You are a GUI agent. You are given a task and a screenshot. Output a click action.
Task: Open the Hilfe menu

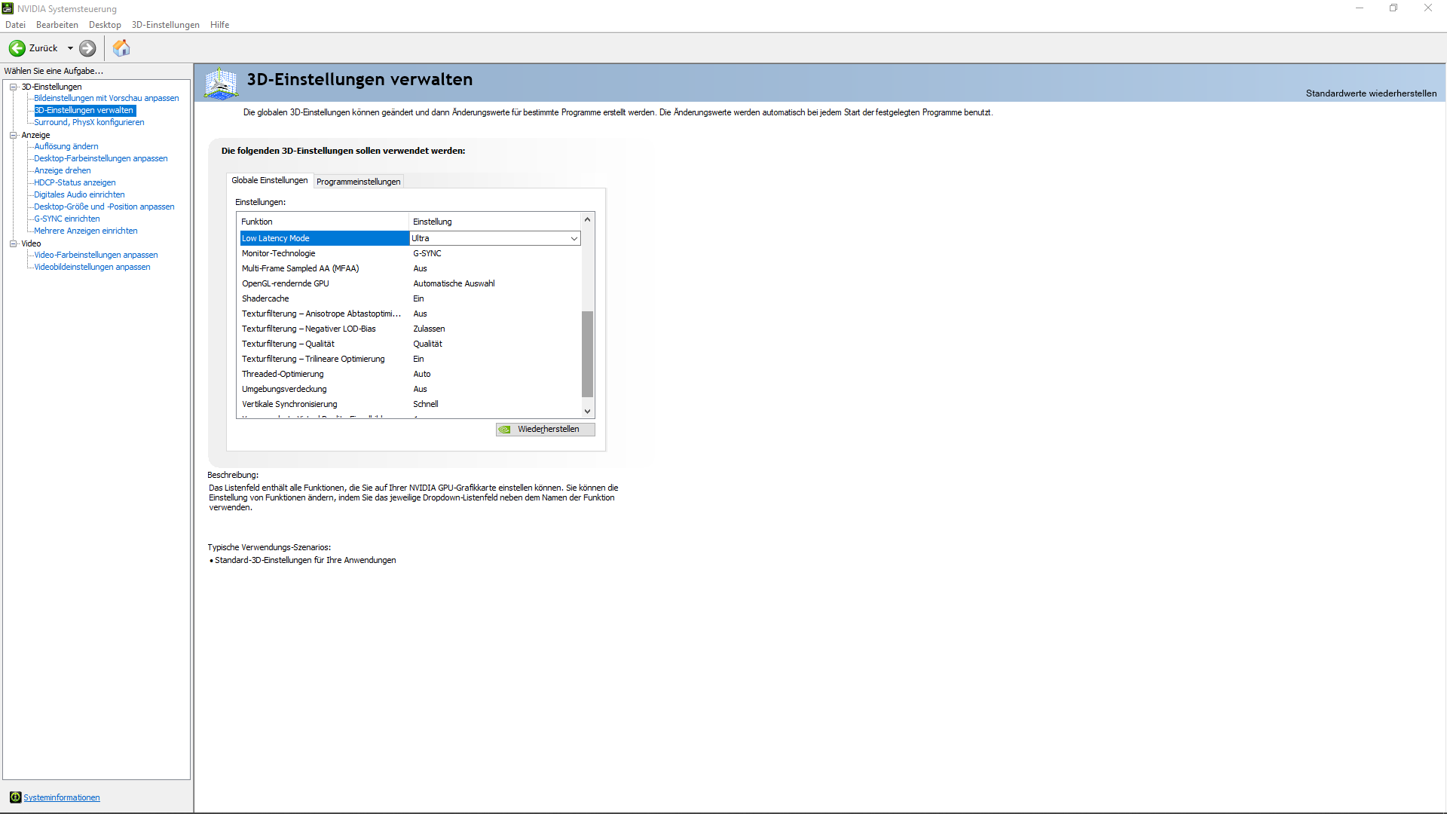pyautogui.click(x=219, y=25)
